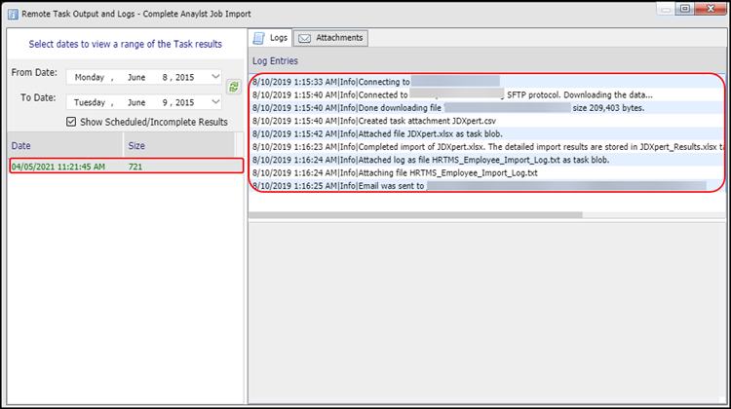Select the 'Email was sent to' log entry

tap(486, 186)
